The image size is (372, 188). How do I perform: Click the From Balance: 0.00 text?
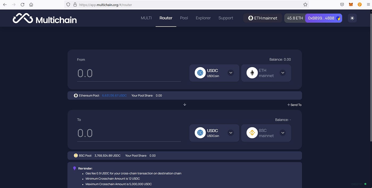[x=280, y=59]
